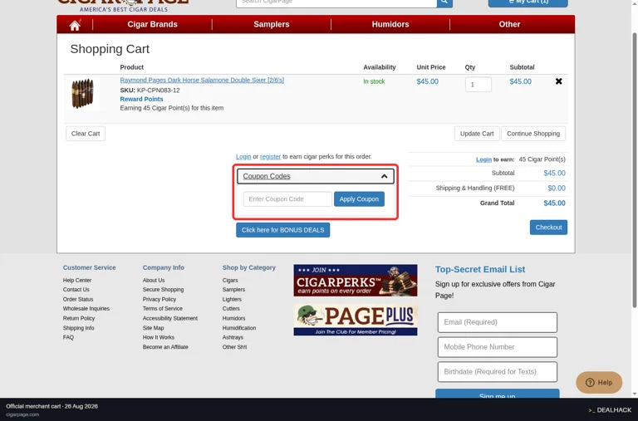Open the Lighters category link

[x=232, y=300]
